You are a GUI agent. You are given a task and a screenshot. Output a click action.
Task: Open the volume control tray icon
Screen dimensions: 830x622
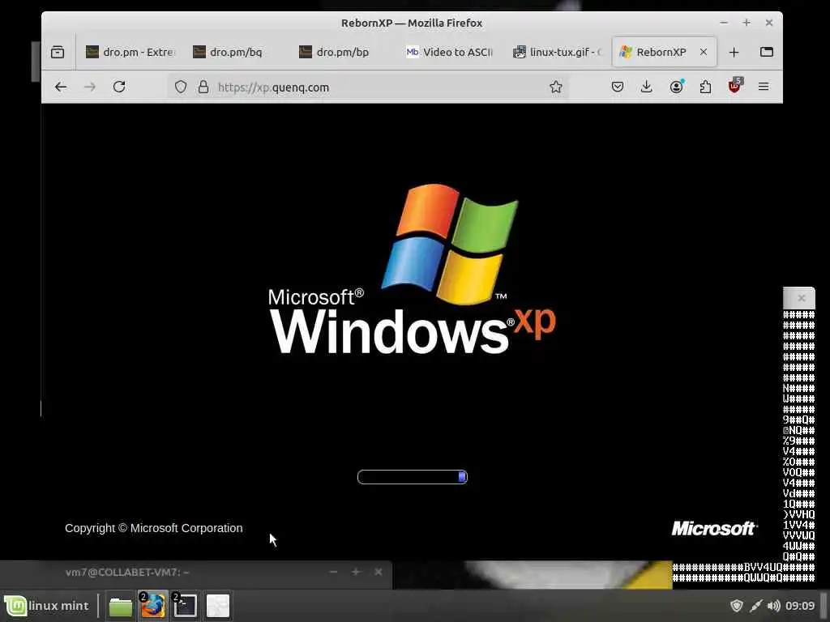pyautogui.click(x=773, y=606)
